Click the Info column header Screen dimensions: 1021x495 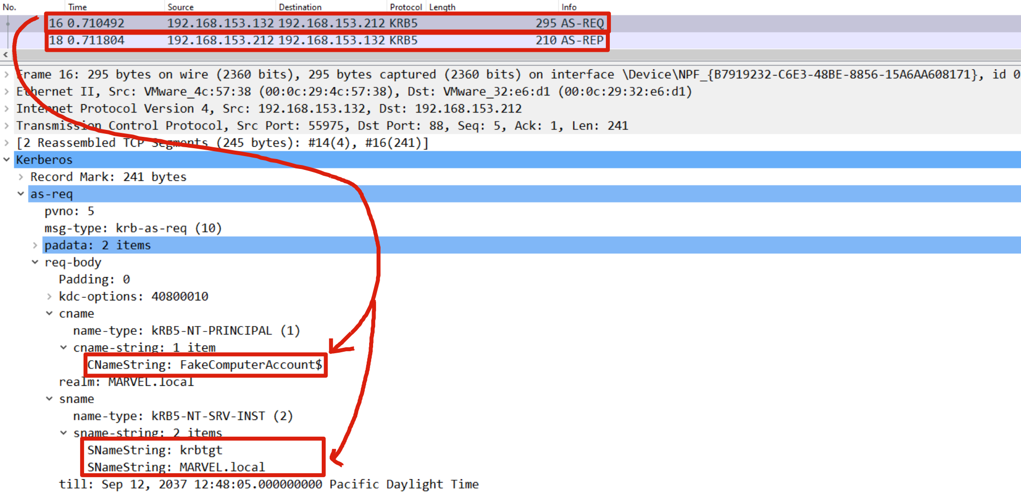coord(569,7)
